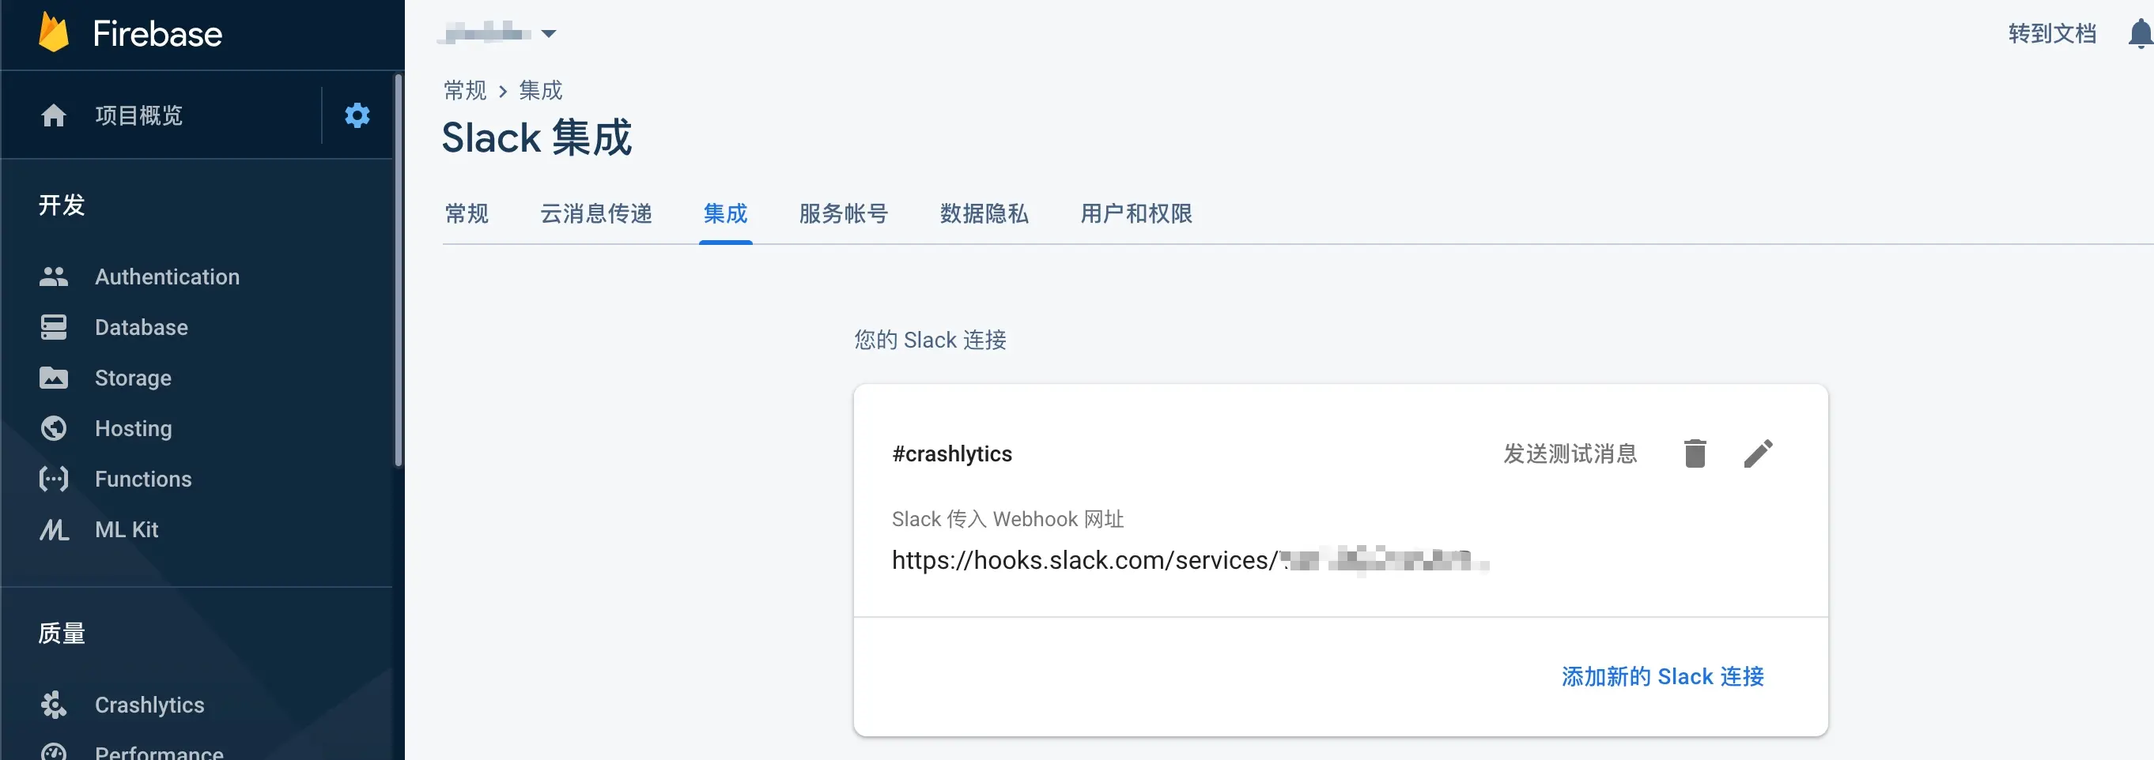This screenshot has height=760, width=2154.
Task: Go to 转到文档 documentation link
Action: coord(2052,33)
